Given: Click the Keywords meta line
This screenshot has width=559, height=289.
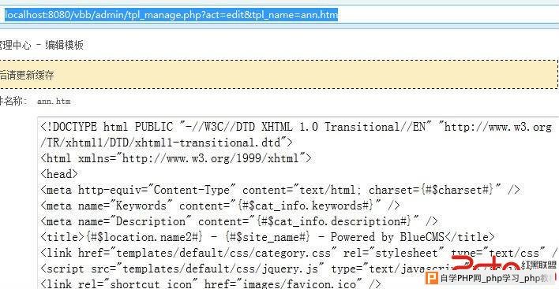Looking at the screenshot, I should (220, 206).
